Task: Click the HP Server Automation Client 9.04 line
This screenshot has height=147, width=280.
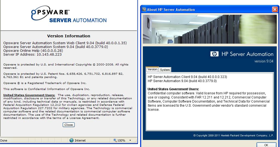Action: (187, 77)
